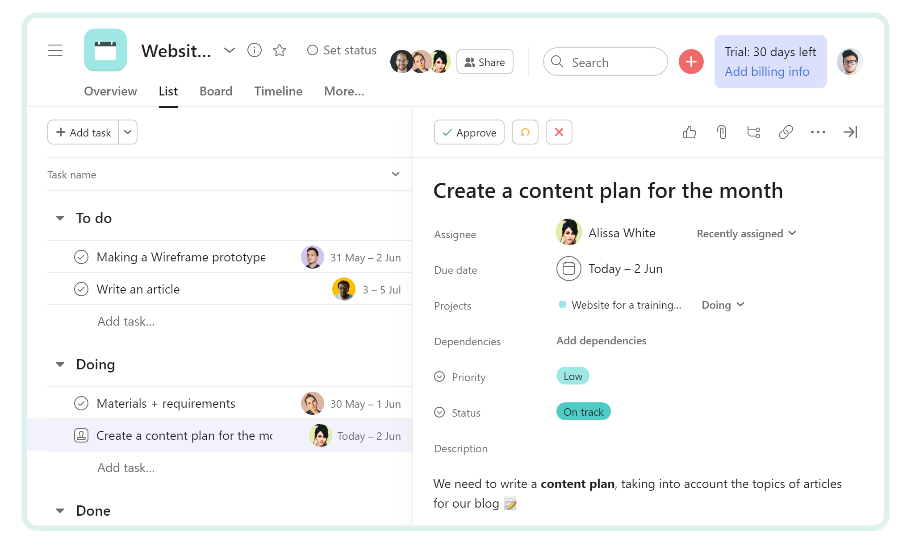Viewport: 911px width, 546px height.
Task: Copy the task link icon
Action: tap(786, 132)
